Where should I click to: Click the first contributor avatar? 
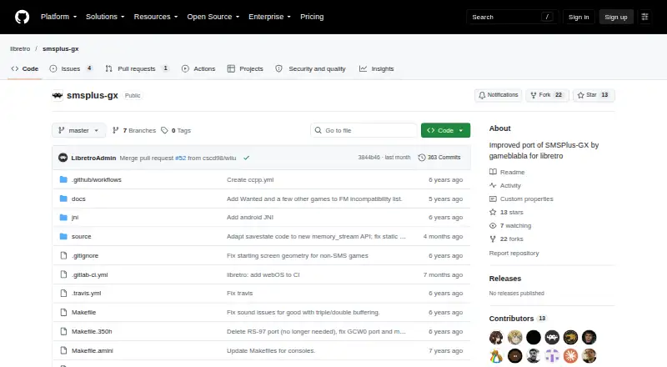(496, 337)
